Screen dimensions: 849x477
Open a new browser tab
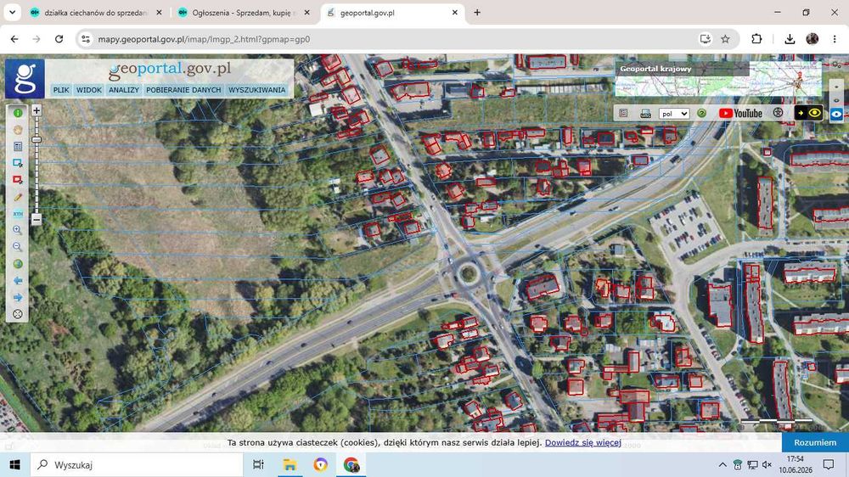(477, 13)
